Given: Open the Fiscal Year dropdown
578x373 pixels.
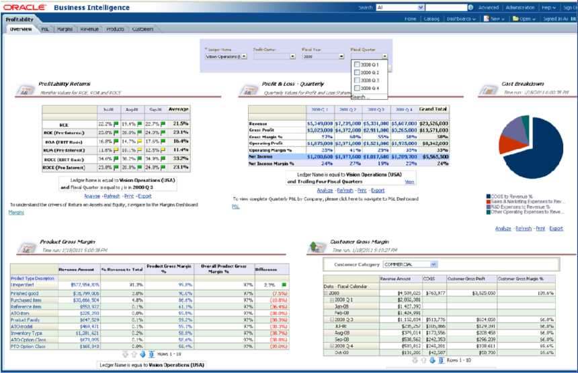Looking at the screenshot, I should [x=341, y=56].
